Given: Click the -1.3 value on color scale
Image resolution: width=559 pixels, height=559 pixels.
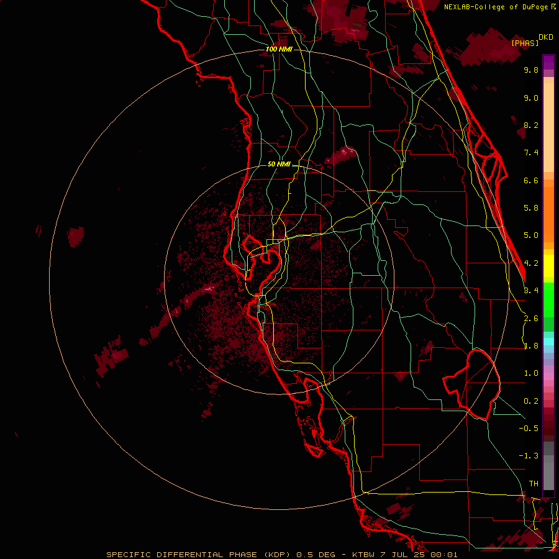Looking at the screenshot, I should (x=529, y=456).
